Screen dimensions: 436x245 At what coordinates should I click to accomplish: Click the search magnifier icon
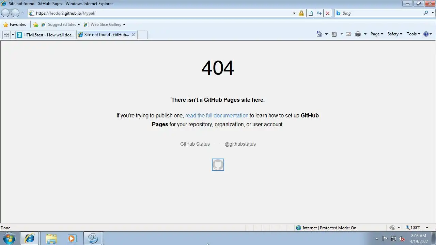coord(426,13)
